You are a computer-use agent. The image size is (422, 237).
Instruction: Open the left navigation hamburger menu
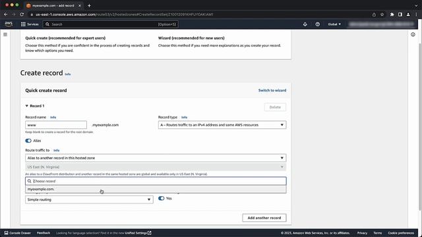(x=5, y=34)
